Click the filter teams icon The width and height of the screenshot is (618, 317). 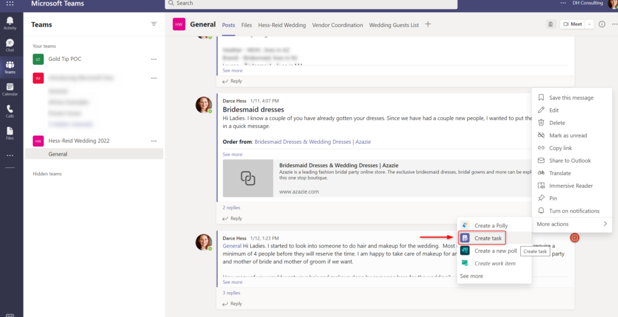coord(154,24)
